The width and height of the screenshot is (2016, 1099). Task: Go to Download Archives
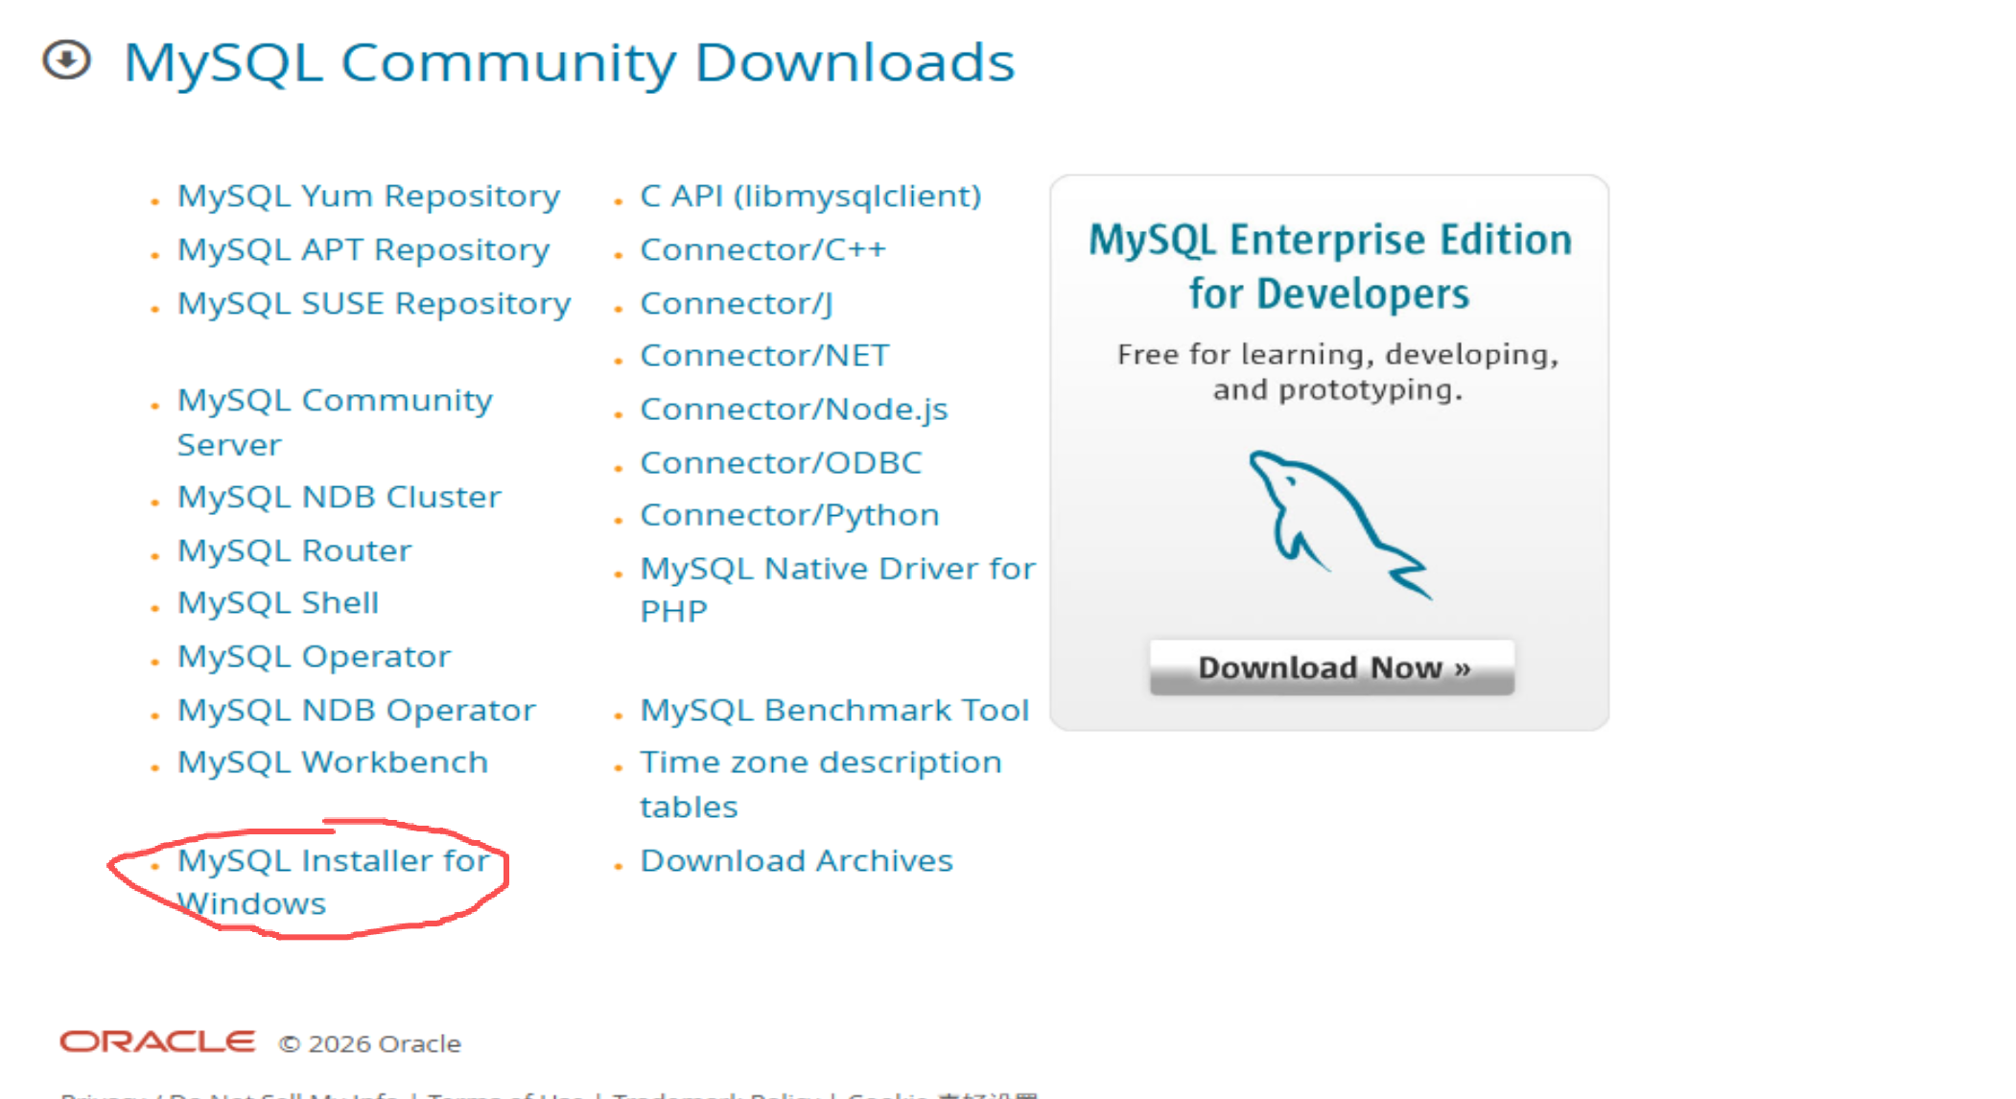click(x=796, y=861)
